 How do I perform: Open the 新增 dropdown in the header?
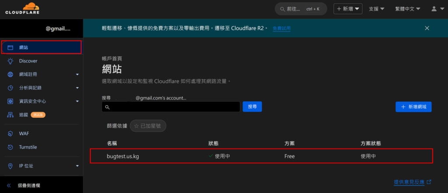348,9
